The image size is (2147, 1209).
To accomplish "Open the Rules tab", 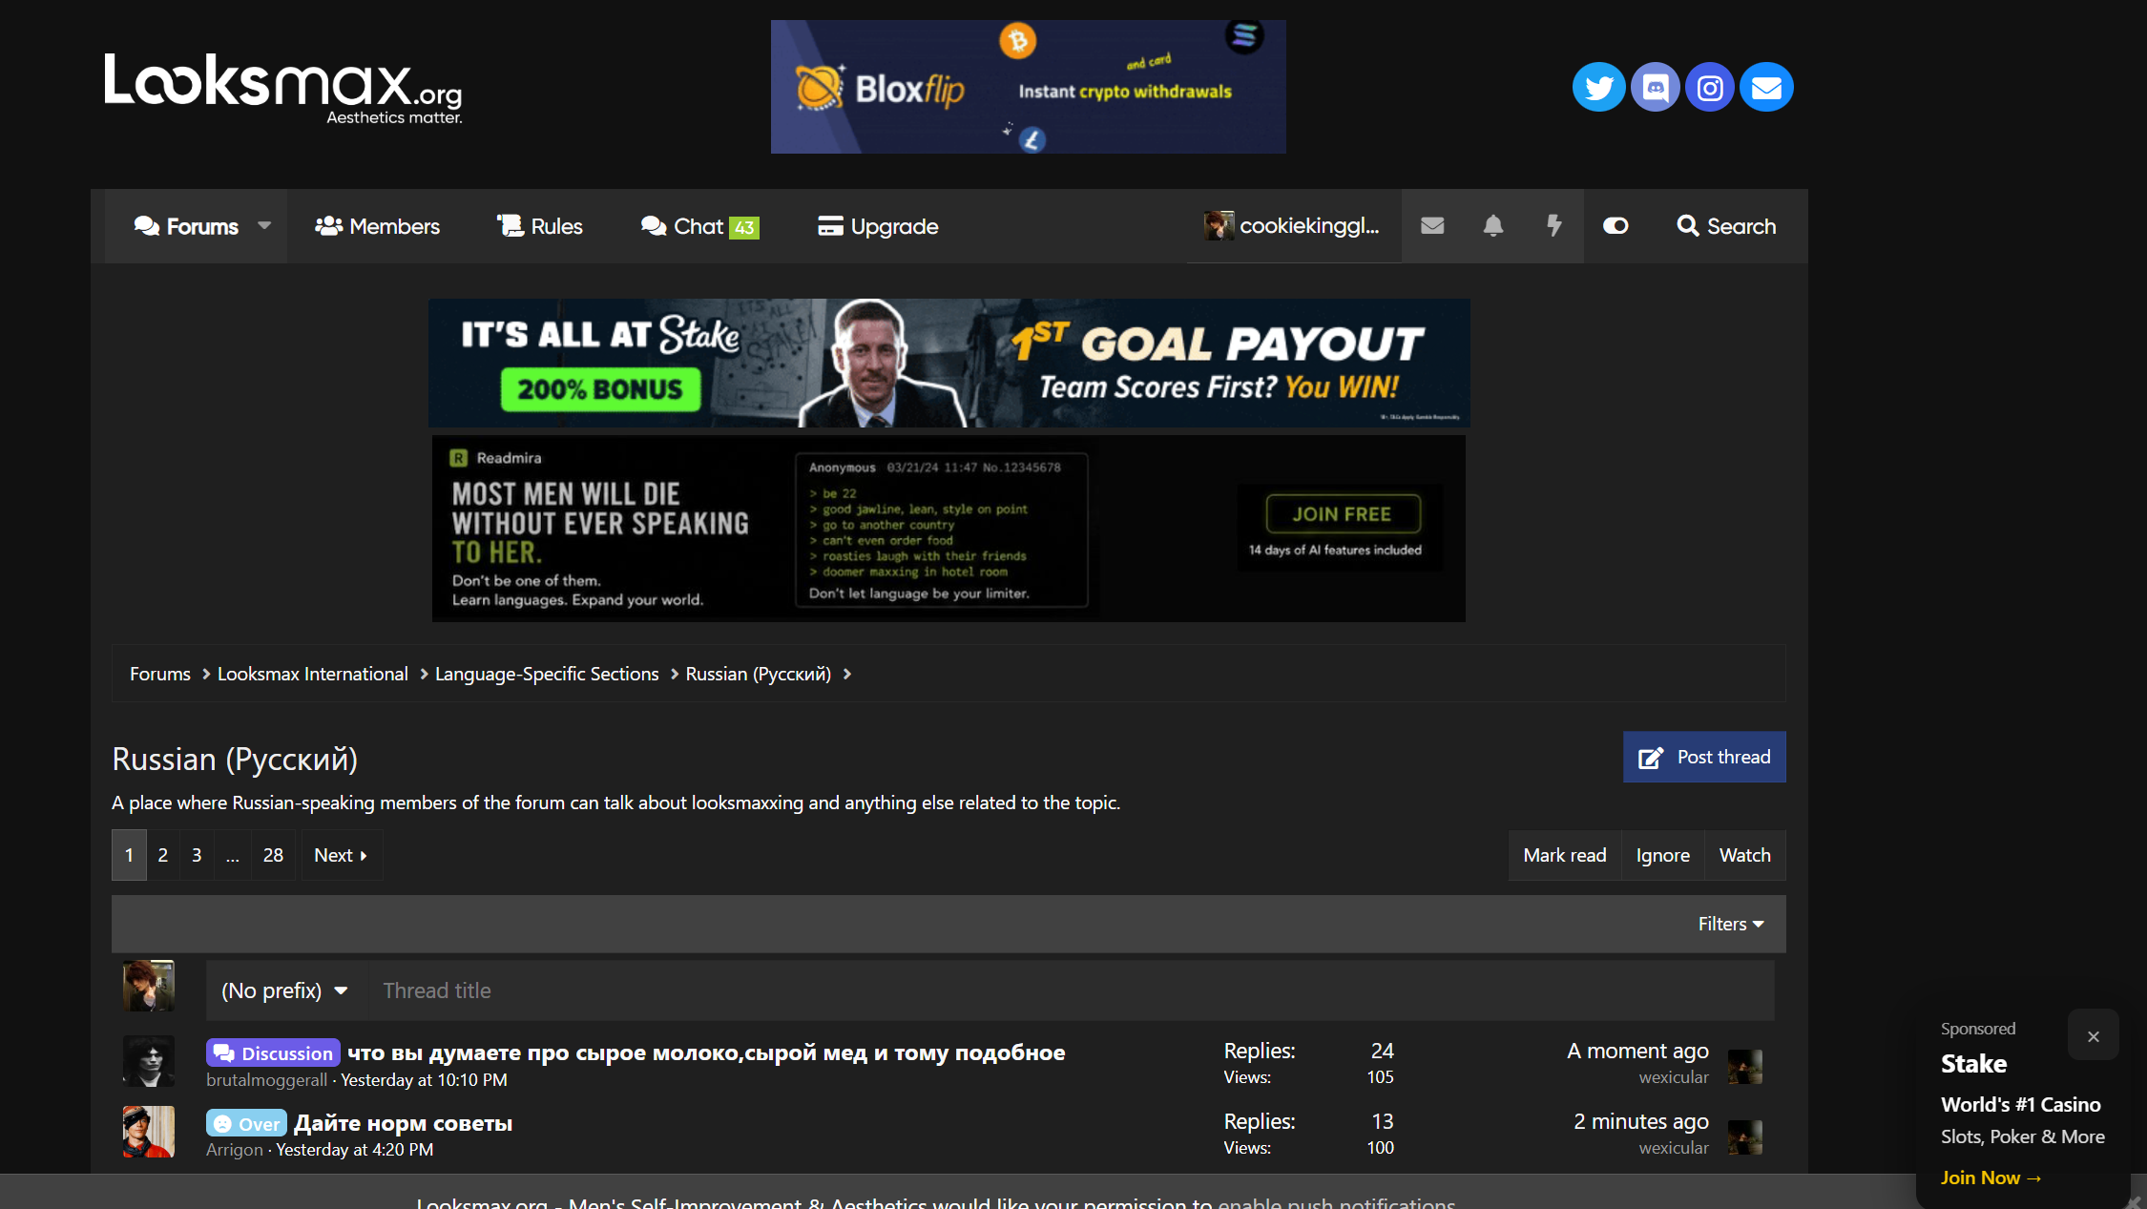I will coord(539,226).
